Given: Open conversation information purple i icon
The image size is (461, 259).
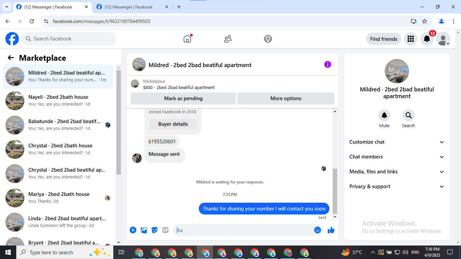Looking at the screenshot, I should pos(328,64).
